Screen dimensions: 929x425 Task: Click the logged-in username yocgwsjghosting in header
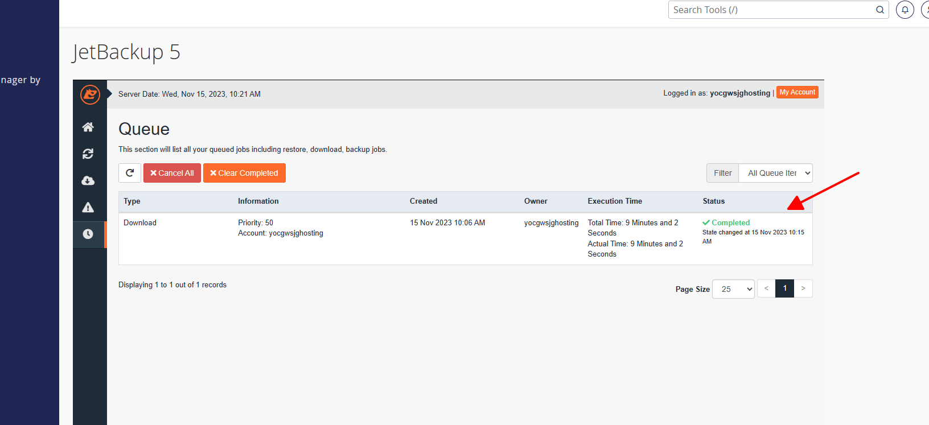tap(740, 93)
